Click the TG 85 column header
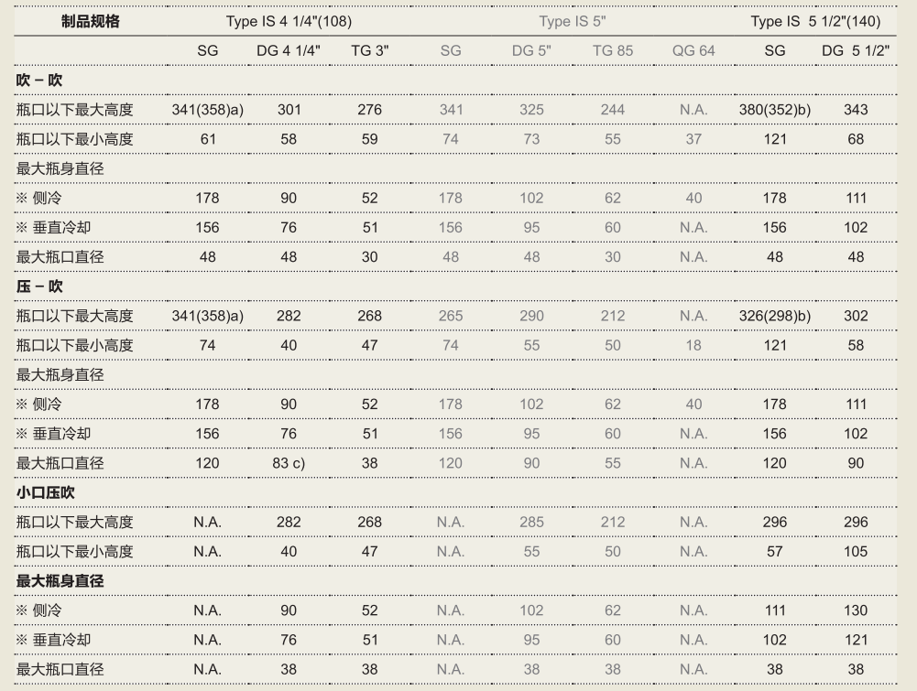Screen dimensions: 917x691 [613, 51]
